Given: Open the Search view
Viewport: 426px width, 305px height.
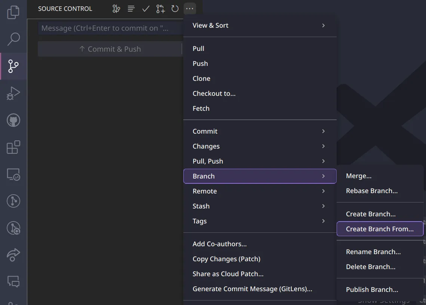Looking at the screenshot, I should coord(14,39).
